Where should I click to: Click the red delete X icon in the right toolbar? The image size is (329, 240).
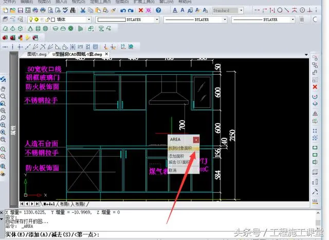[315, 87]
